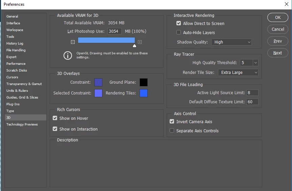Click the Prev button
Viewport: 292px width, 191px height.
click(278, 41)
